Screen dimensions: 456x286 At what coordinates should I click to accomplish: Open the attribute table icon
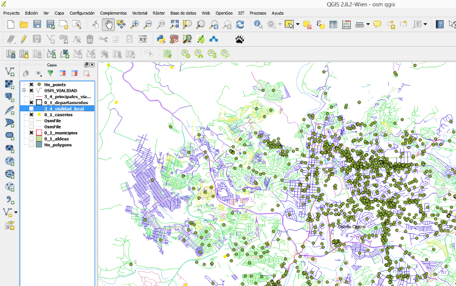point(333,24)
